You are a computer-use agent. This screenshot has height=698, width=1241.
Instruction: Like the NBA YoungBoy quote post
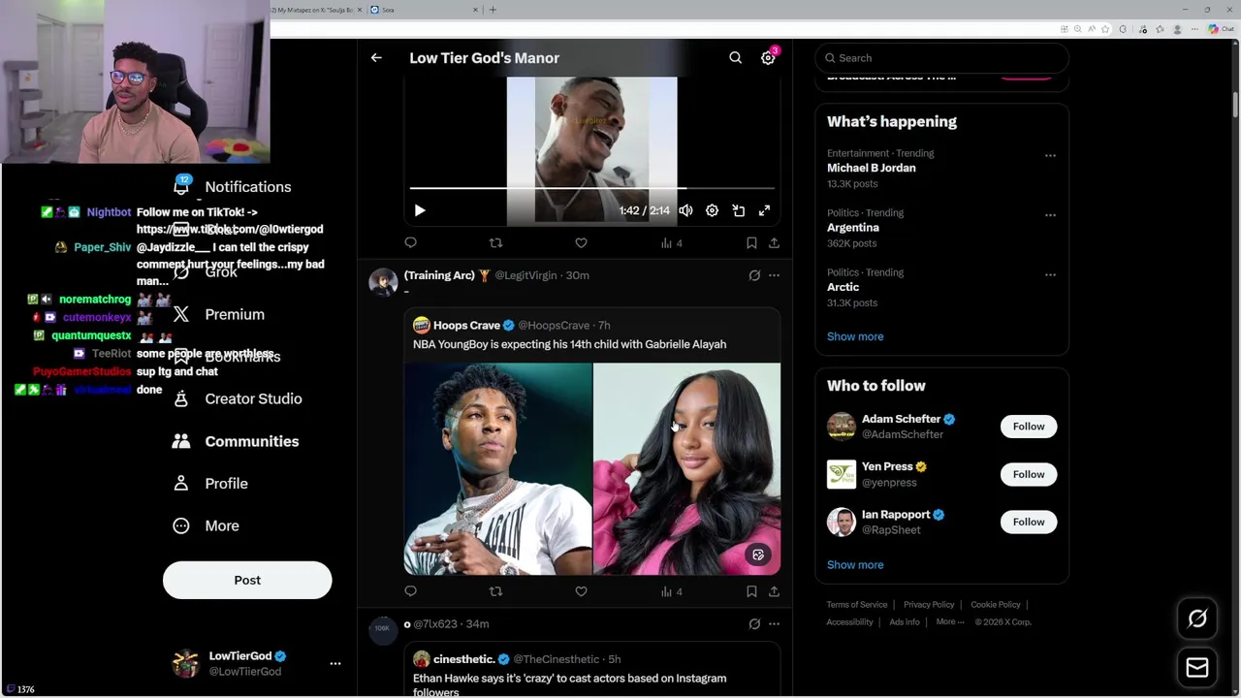(581, 591)
